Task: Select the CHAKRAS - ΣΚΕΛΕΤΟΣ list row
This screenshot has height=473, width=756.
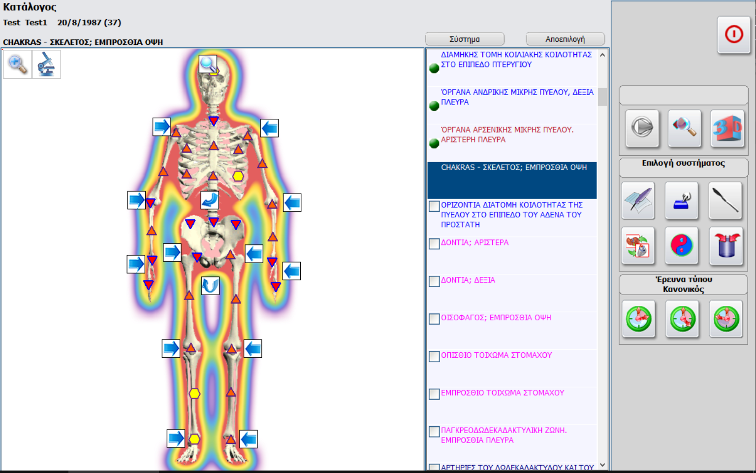Action: (x=512, y=180)
